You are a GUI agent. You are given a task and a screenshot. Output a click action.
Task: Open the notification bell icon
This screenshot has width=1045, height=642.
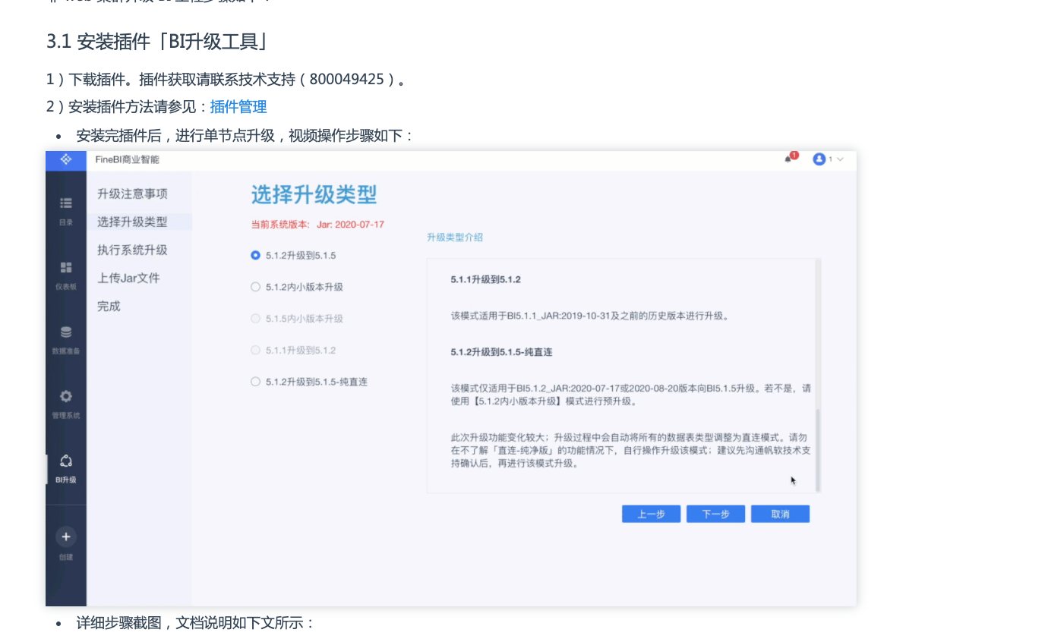click(x=789, y=159)
